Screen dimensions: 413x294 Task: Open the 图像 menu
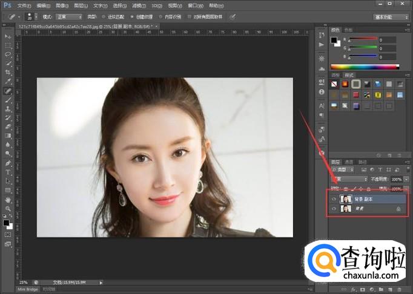pos(61,5)
